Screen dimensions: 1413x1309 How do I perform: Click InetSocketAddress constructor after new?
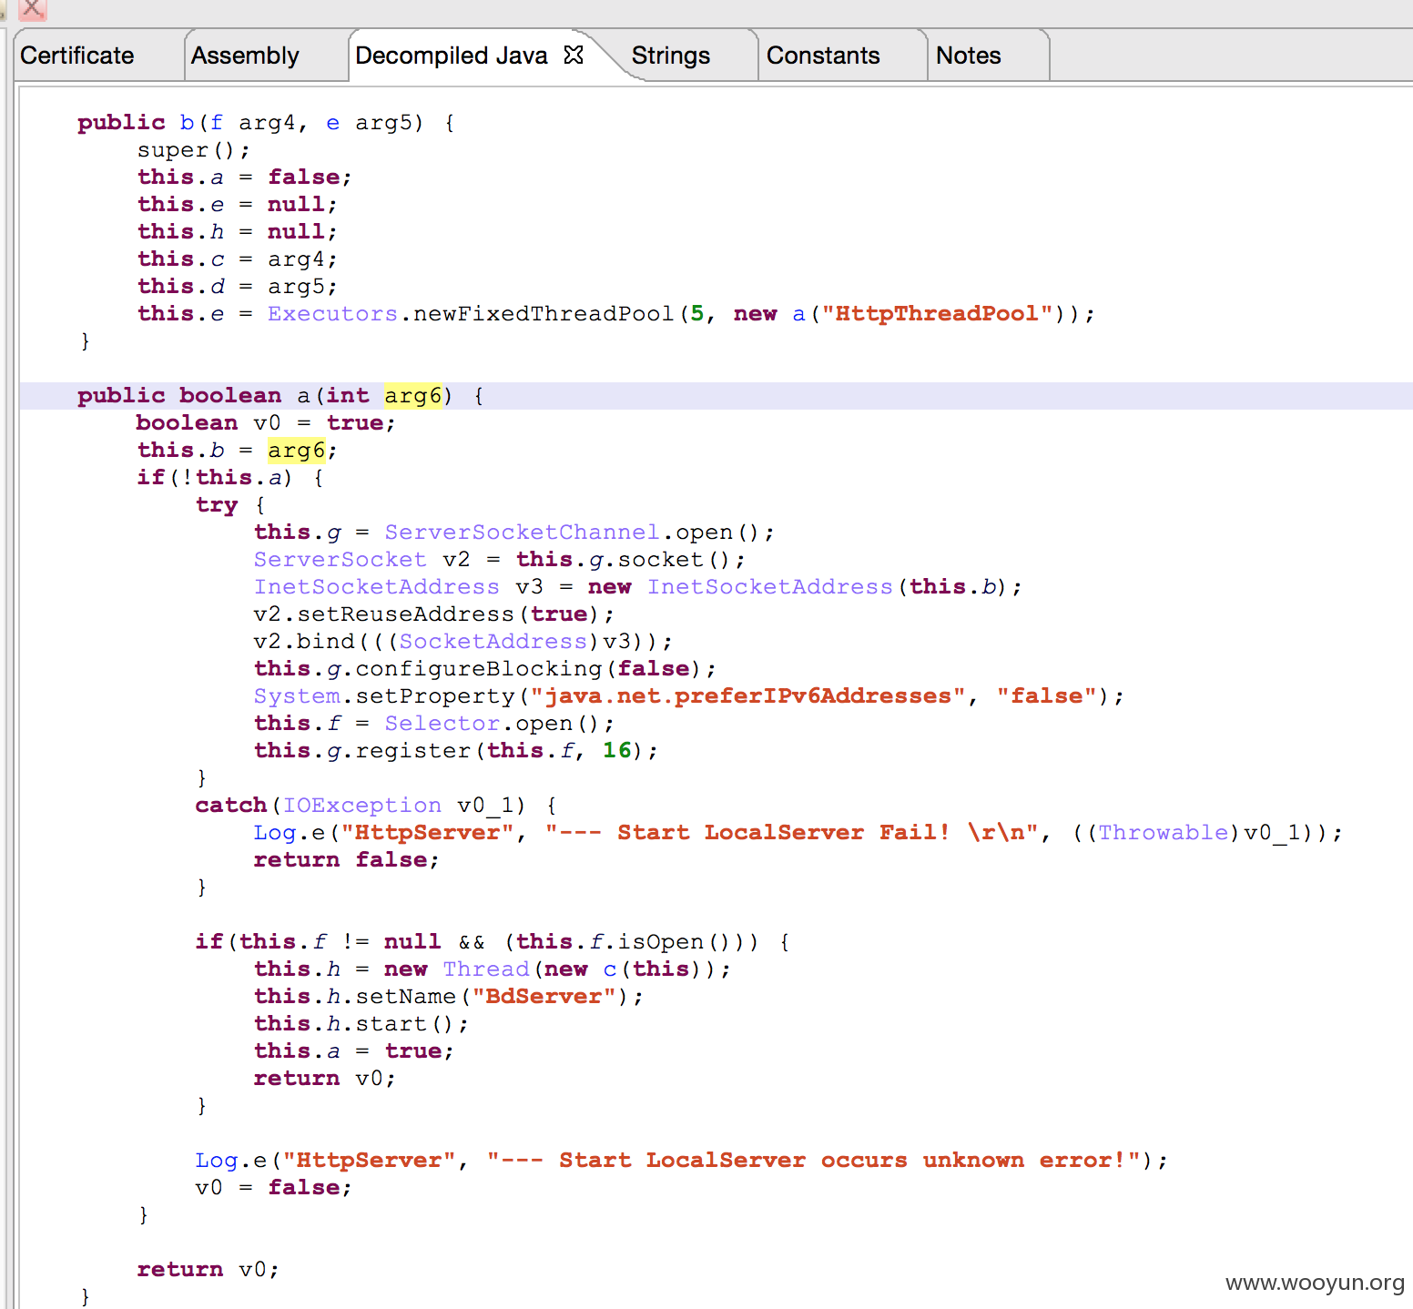pos(770,586)
